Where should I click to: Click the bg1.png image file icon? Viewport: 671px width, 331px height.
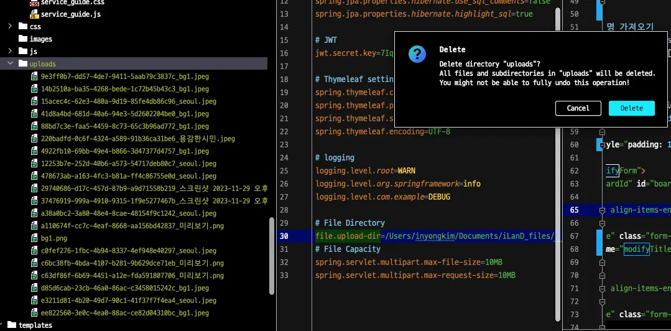point(35,238)
